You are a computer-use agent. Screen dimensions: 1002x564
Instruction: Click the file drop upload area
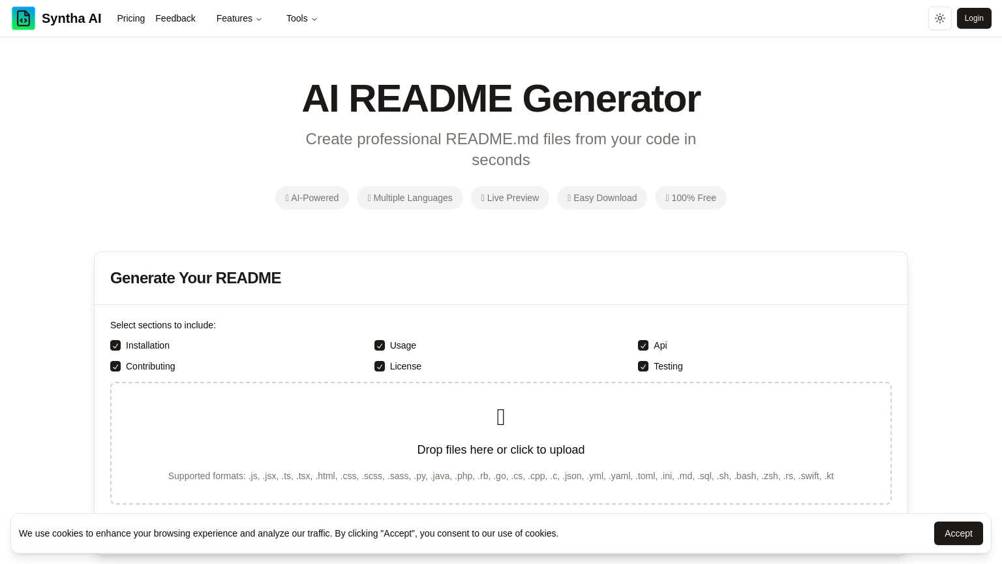click(501, 443)
